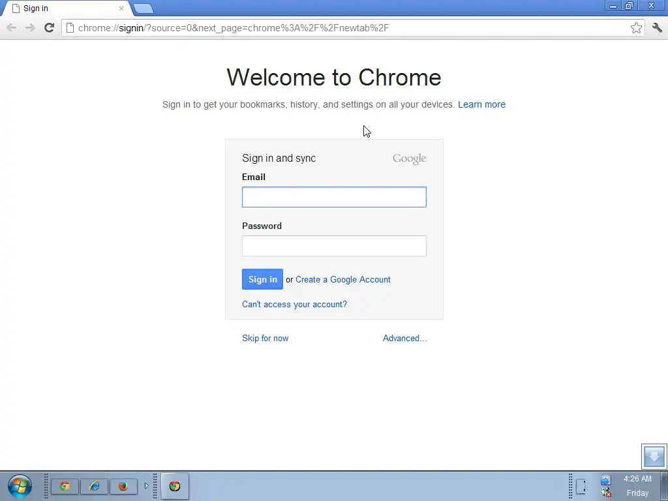Click the taskbar clock
This screenshot has height=501, width=668.
[x=637, y=486]
